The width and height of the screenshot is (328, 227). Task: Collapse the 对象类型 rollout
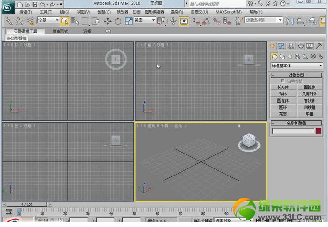(x=297, y=75)
